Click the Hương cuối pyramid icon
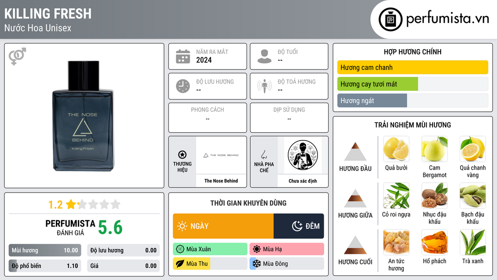This screenshot has height=280, width=497. point(355,245)
